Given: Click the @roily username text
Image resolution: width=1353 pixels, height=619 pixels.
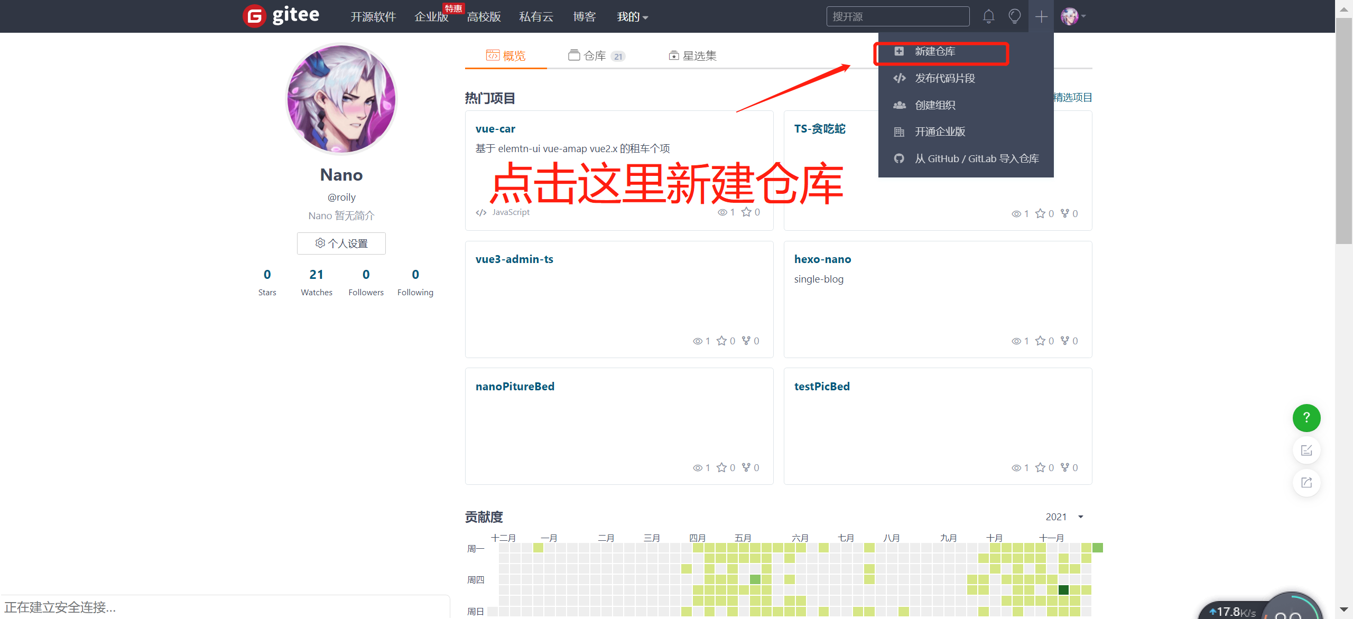Looking at the screenshot, I should 341,197.
